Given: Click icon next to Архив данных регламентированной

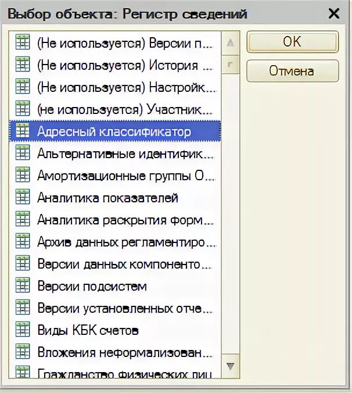Looking at the screenshot, I should [x=23, y=241].
